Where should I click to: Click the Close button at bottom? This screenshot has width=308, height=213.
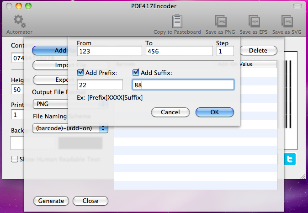[x=90, y=201]
